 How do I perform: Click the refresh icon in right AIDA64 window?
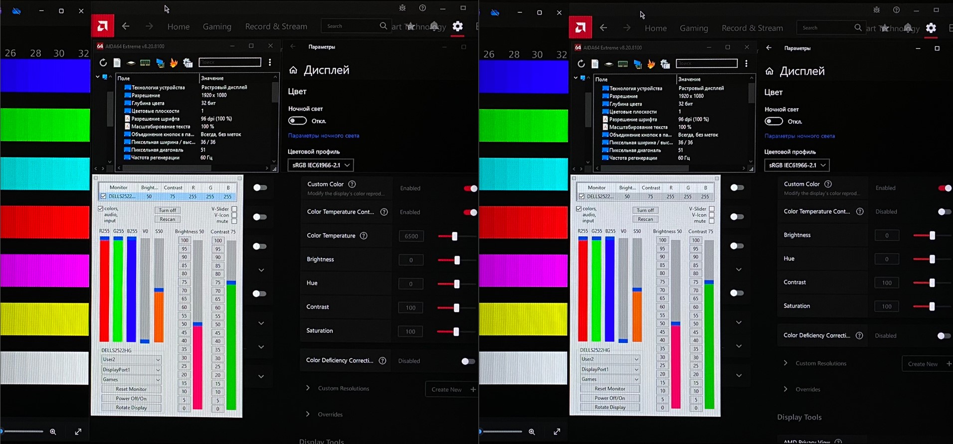pos(581,64)
